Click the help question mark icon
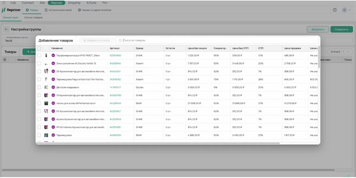Image resolution: width=356 pixels, height=178 pixels. tap(335, 10)
